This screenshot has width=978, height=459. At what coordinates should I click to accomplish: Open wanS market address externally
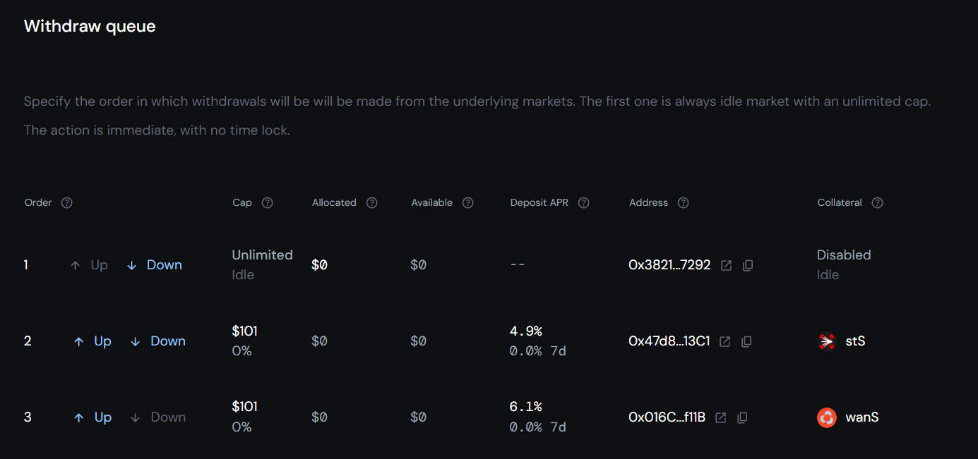pyautogui.click(x=720, y=417)
